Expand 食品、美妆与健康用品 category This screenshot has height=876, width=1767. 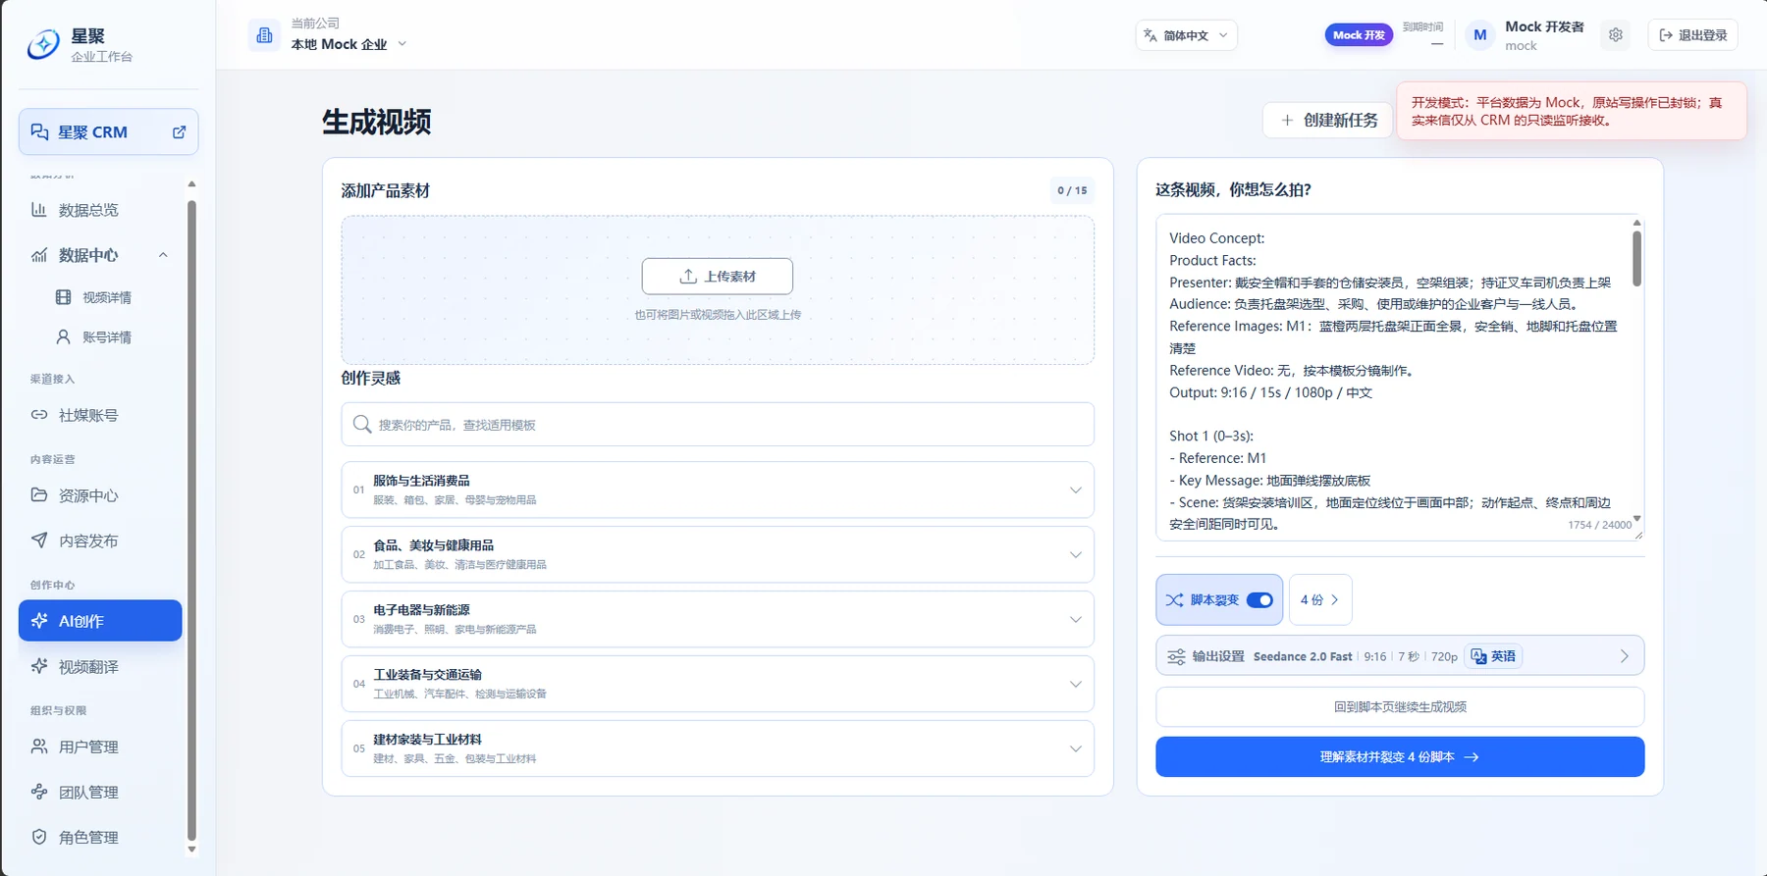(x=718, y=554)
